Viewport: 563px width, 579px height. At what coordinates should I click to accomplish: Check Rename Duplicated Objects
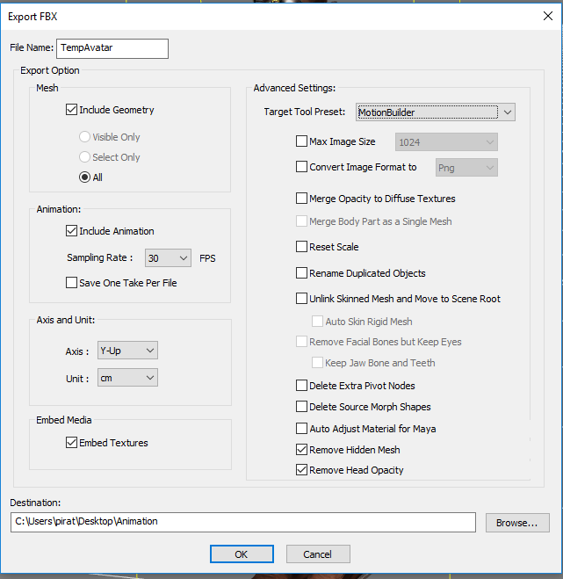[x=301, y=273]
